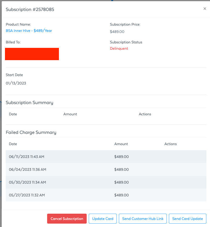
Task: Click the Cancel Subscription button
Action: [x=67, y=219]
